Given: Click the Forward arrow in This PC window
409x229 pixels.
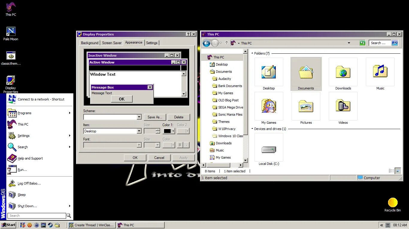Looking at the screenshot, I should (215, 43).
